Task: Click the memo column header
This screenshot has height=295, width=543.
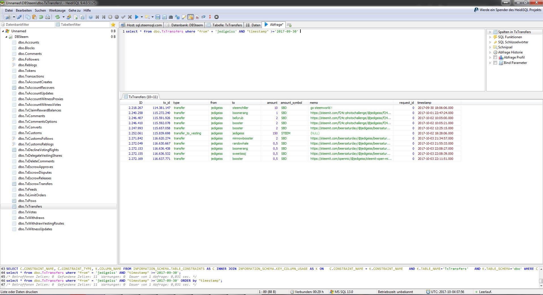Action: coord(351,103)
